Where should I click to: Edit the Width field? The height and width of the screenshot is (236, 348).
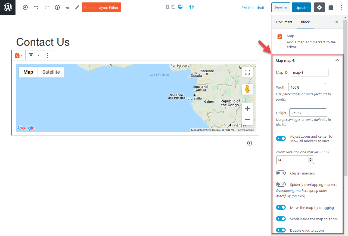pos(307,87)
